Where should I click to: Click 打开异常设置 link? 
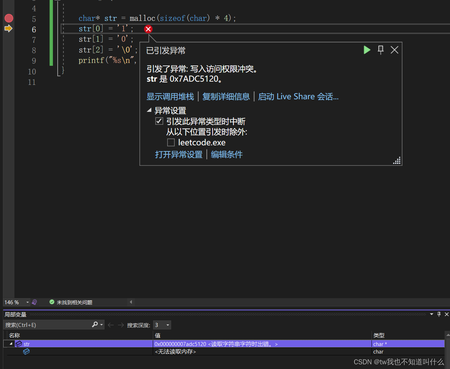179,154
